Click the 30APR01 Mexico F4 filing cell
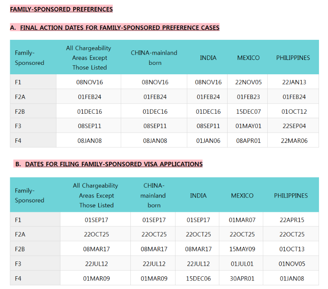 [242, 278]
